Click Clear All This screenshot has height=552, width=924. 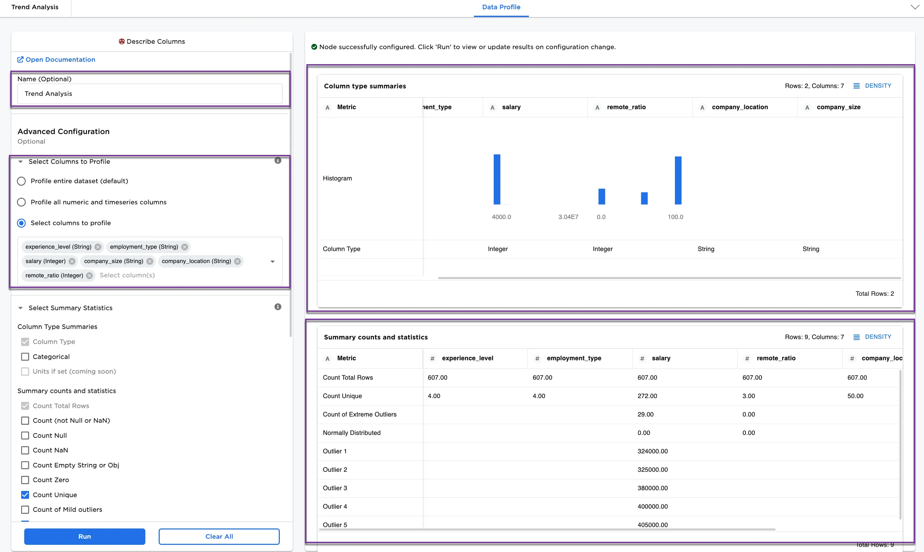[x=219, y=536]
